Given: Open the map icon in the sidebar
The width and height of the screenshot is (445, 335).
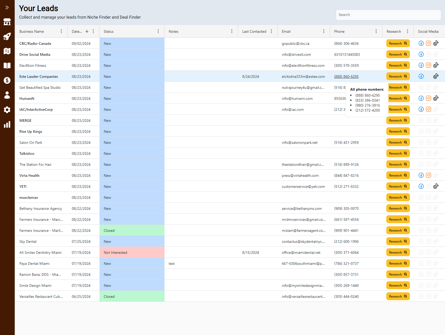Looking at the screenshot, I should [x=7, y=51].
